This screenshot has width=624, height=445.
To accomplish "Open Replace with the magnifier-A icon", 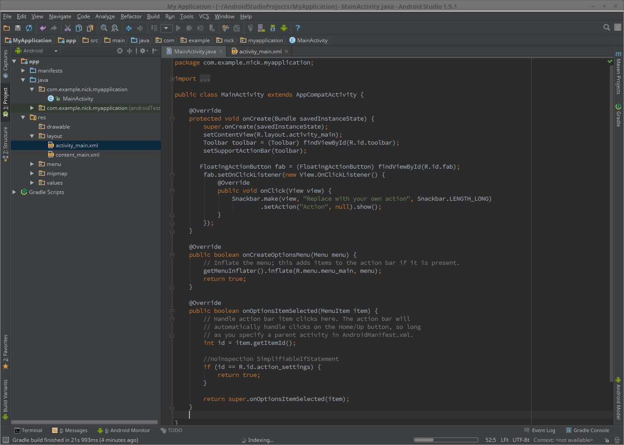I will click(115, 28).
